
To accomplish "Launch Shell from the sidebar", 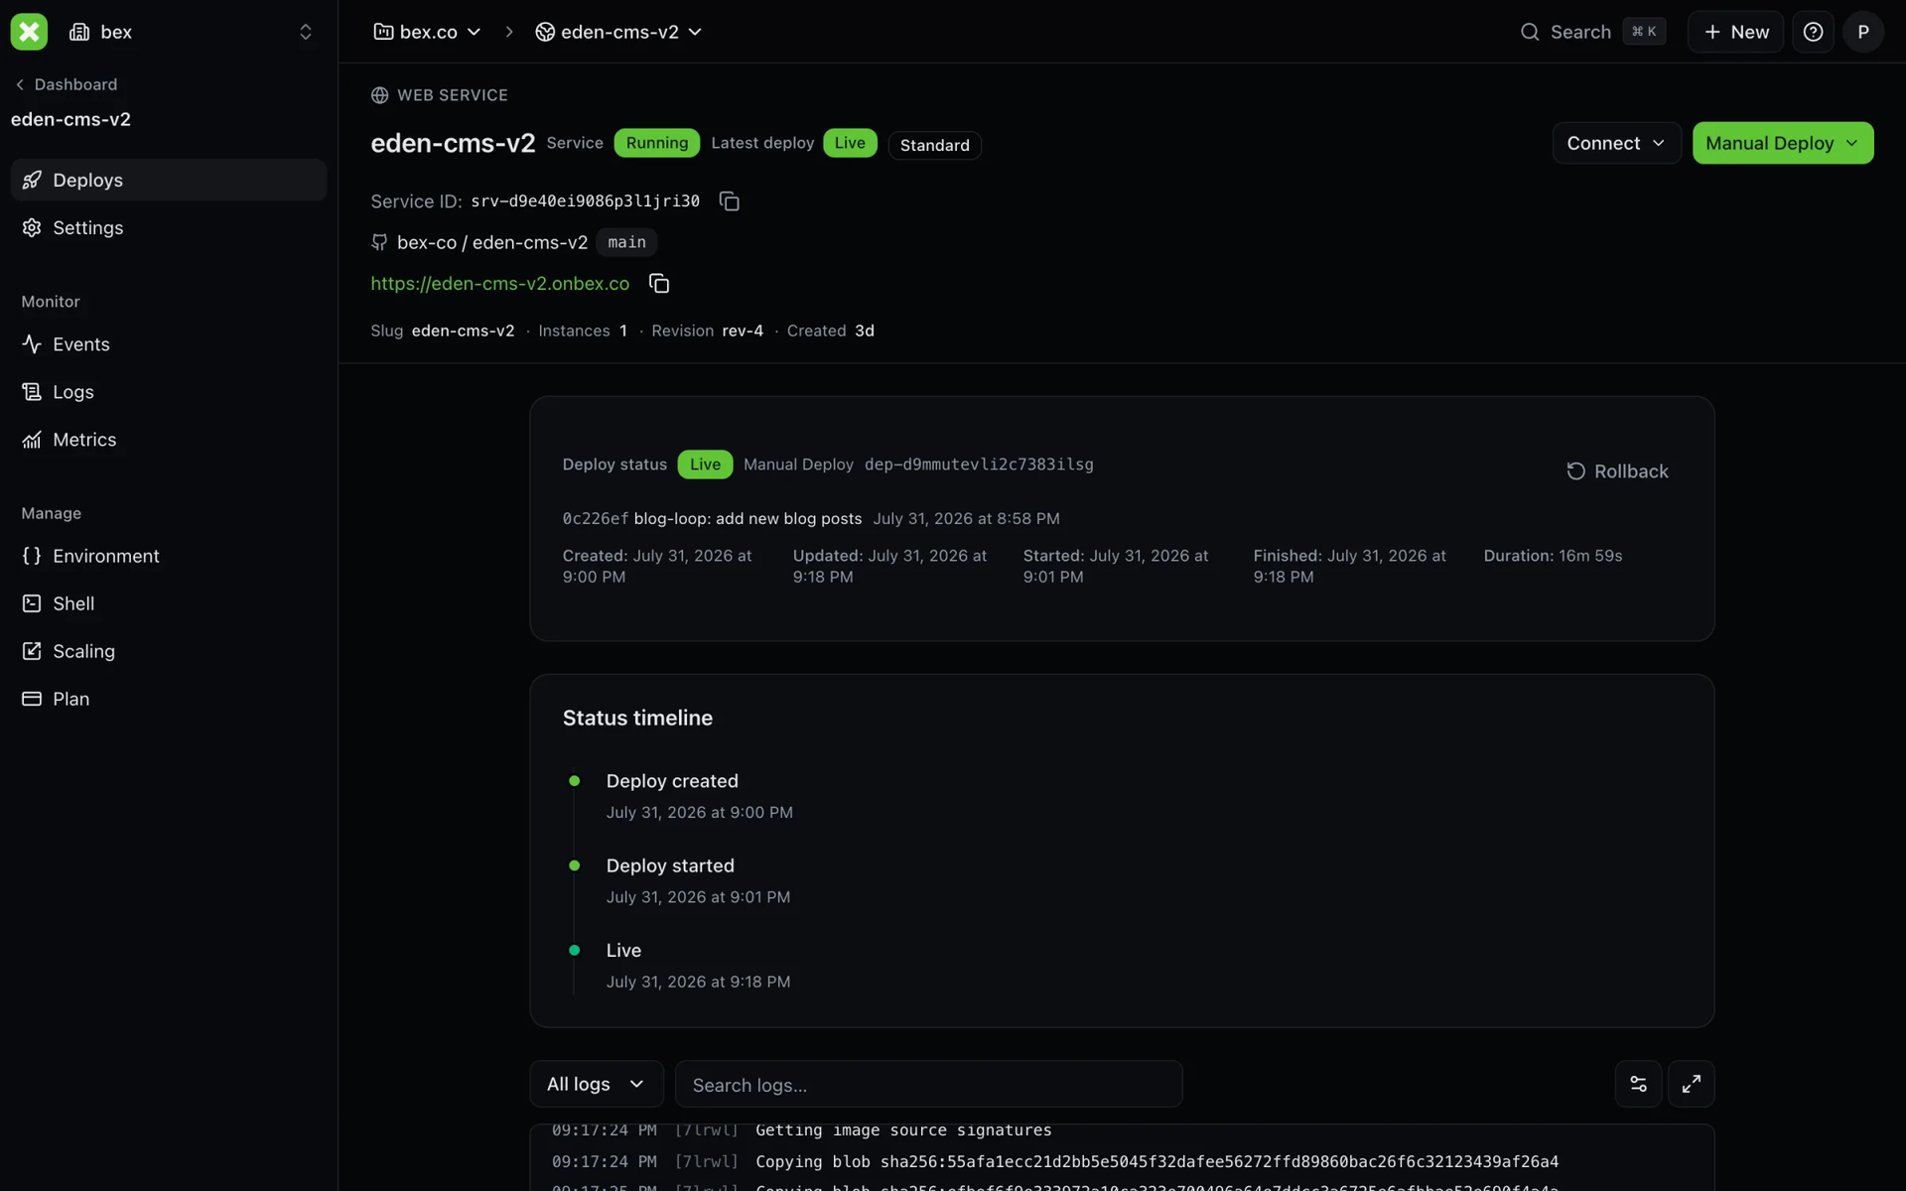I will (x=169, y=603).
